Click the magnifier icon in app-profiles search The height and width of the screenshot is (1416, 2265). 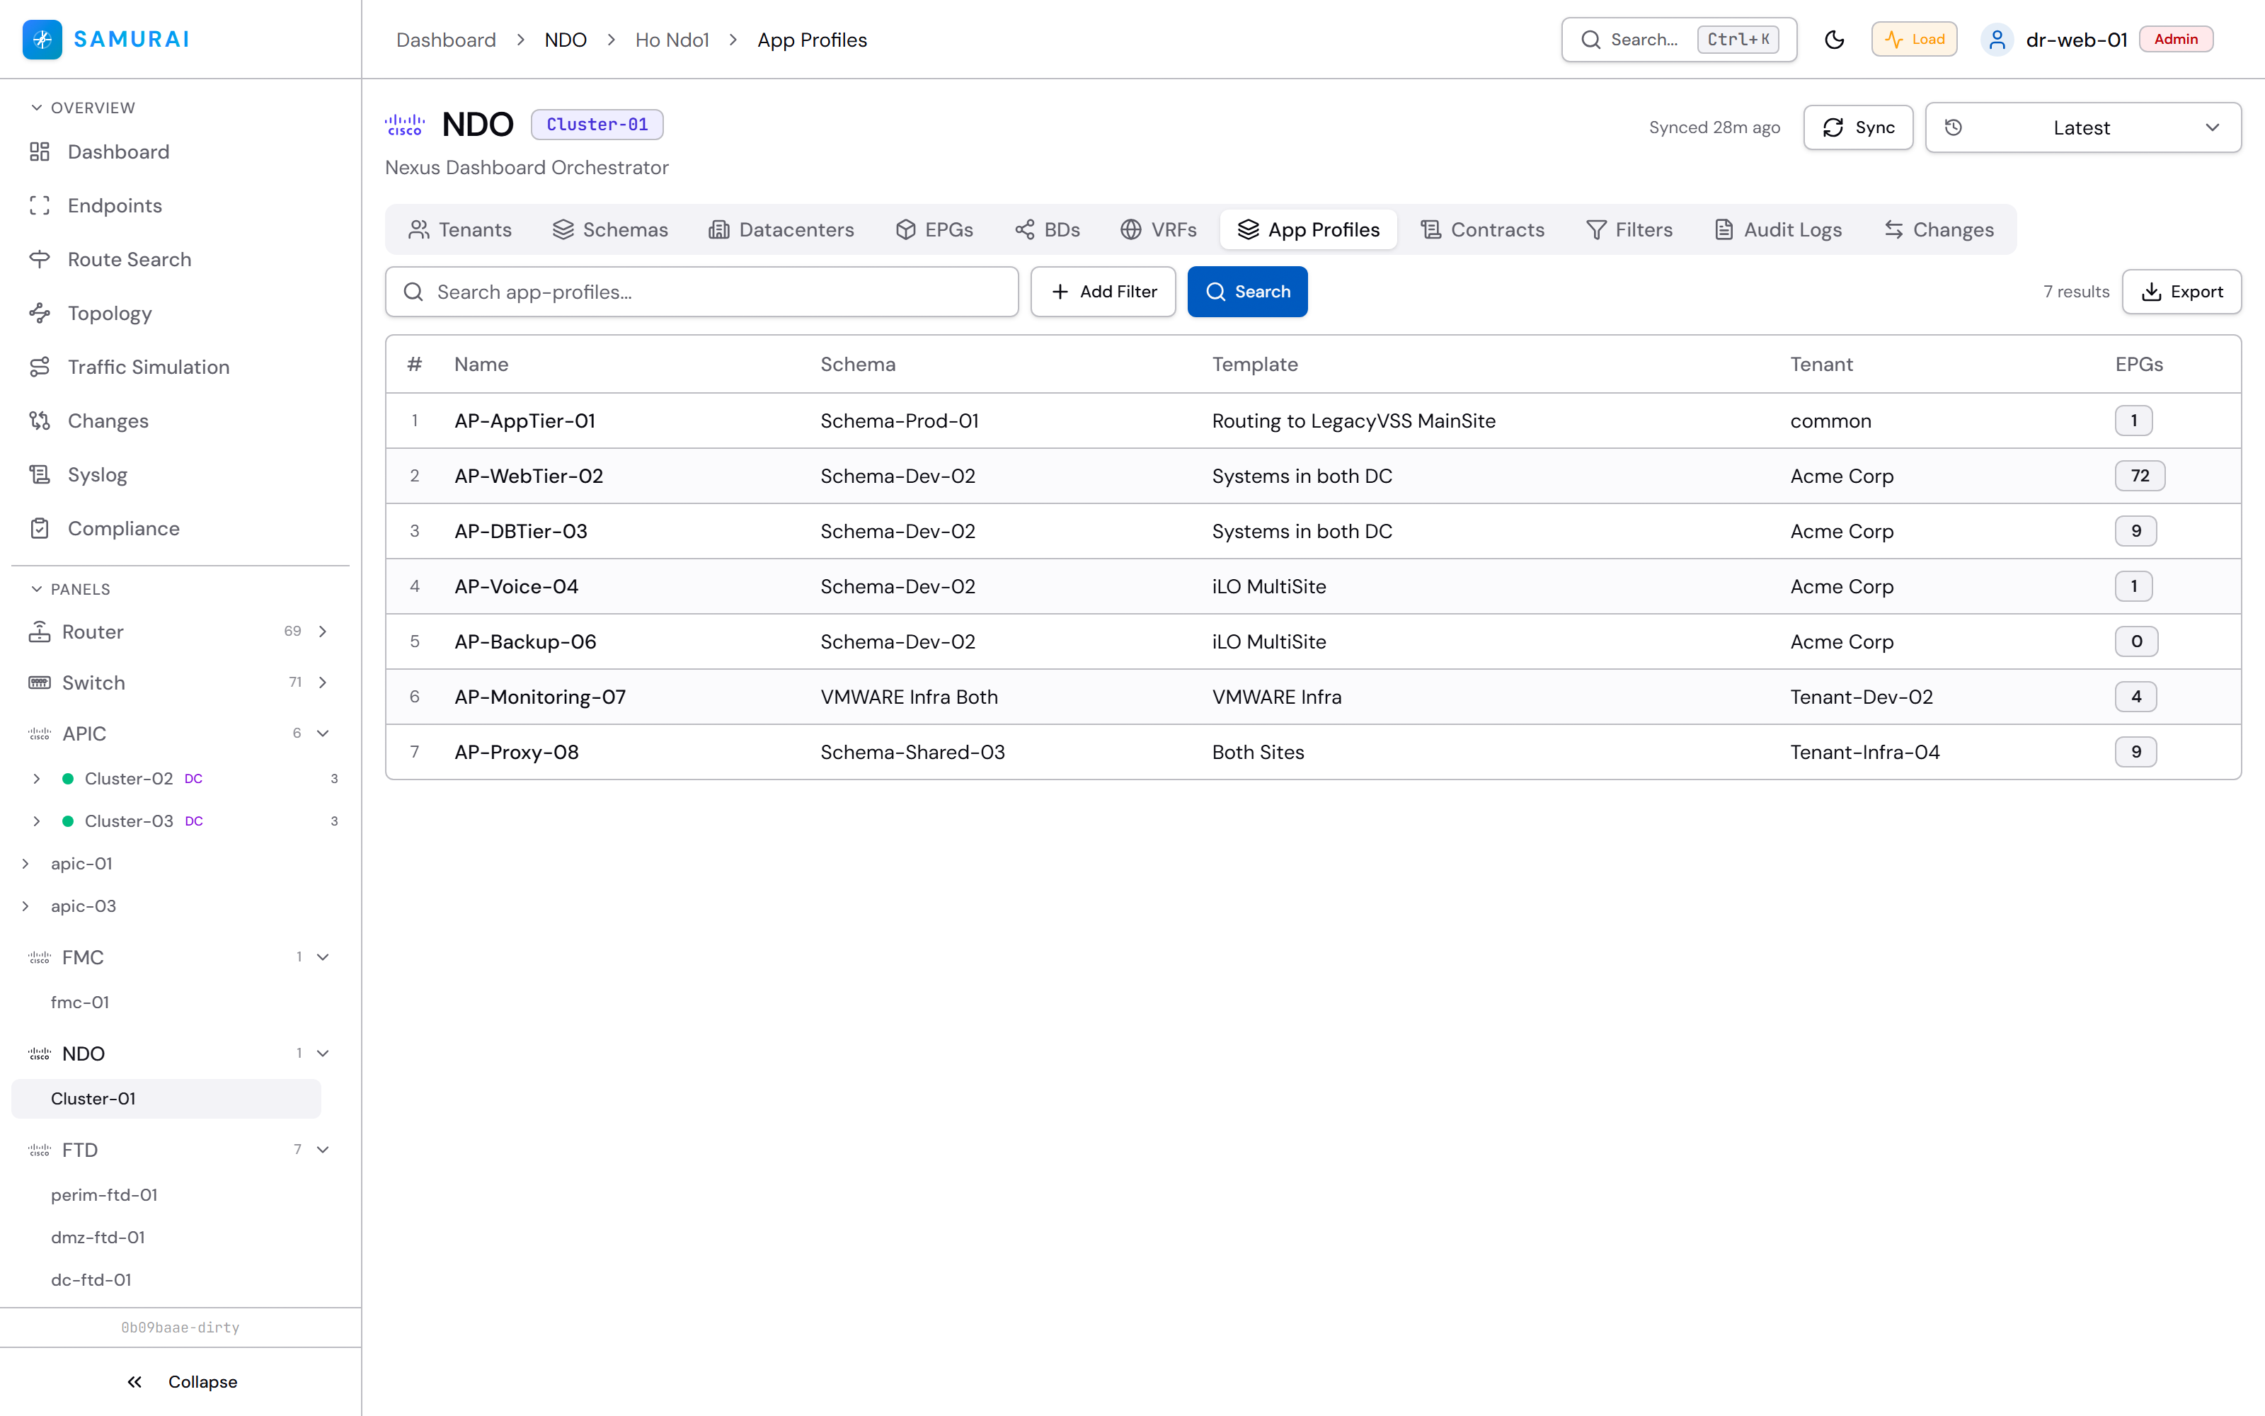pos(413,292)
